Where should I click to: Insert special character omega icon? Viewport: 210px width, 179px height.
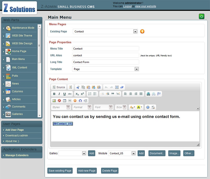pyautogui.click(x=80, y=101)
